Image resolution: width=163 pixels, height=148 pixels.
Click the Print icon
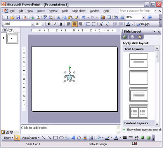point(31,17)
